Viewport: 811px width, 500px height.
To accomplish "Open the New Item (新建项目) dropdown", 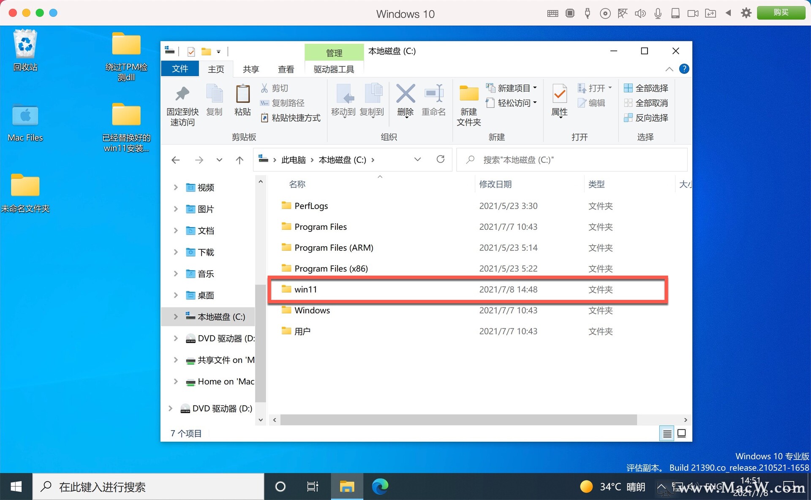I will click(512, 88).
